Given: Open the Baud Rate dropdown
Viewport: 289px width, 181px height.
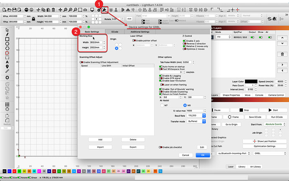Looking at the screenshot, I should [x=196, y=115].
